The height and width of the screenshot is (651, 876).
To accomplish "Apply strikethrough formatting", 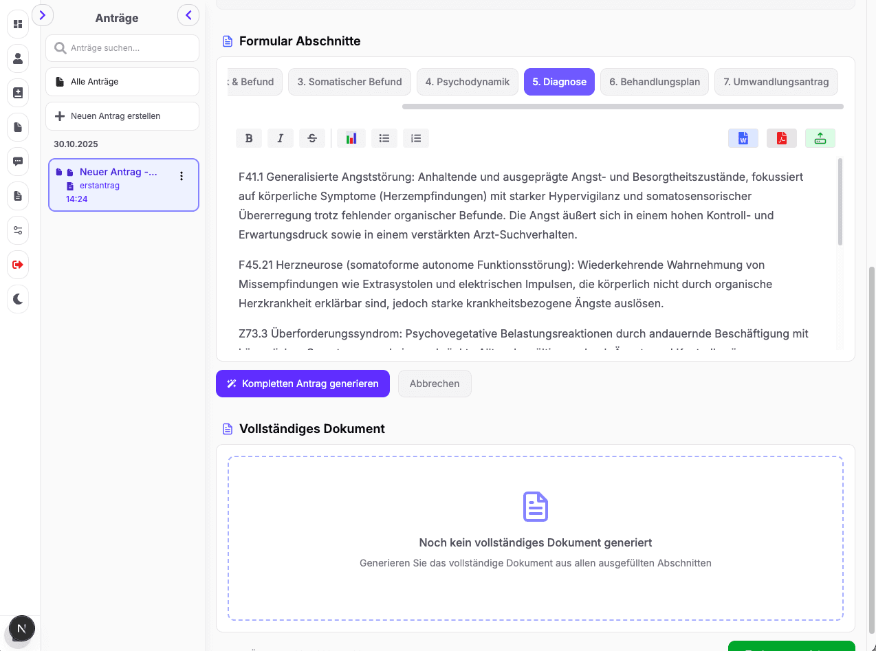I will (312, 138).
